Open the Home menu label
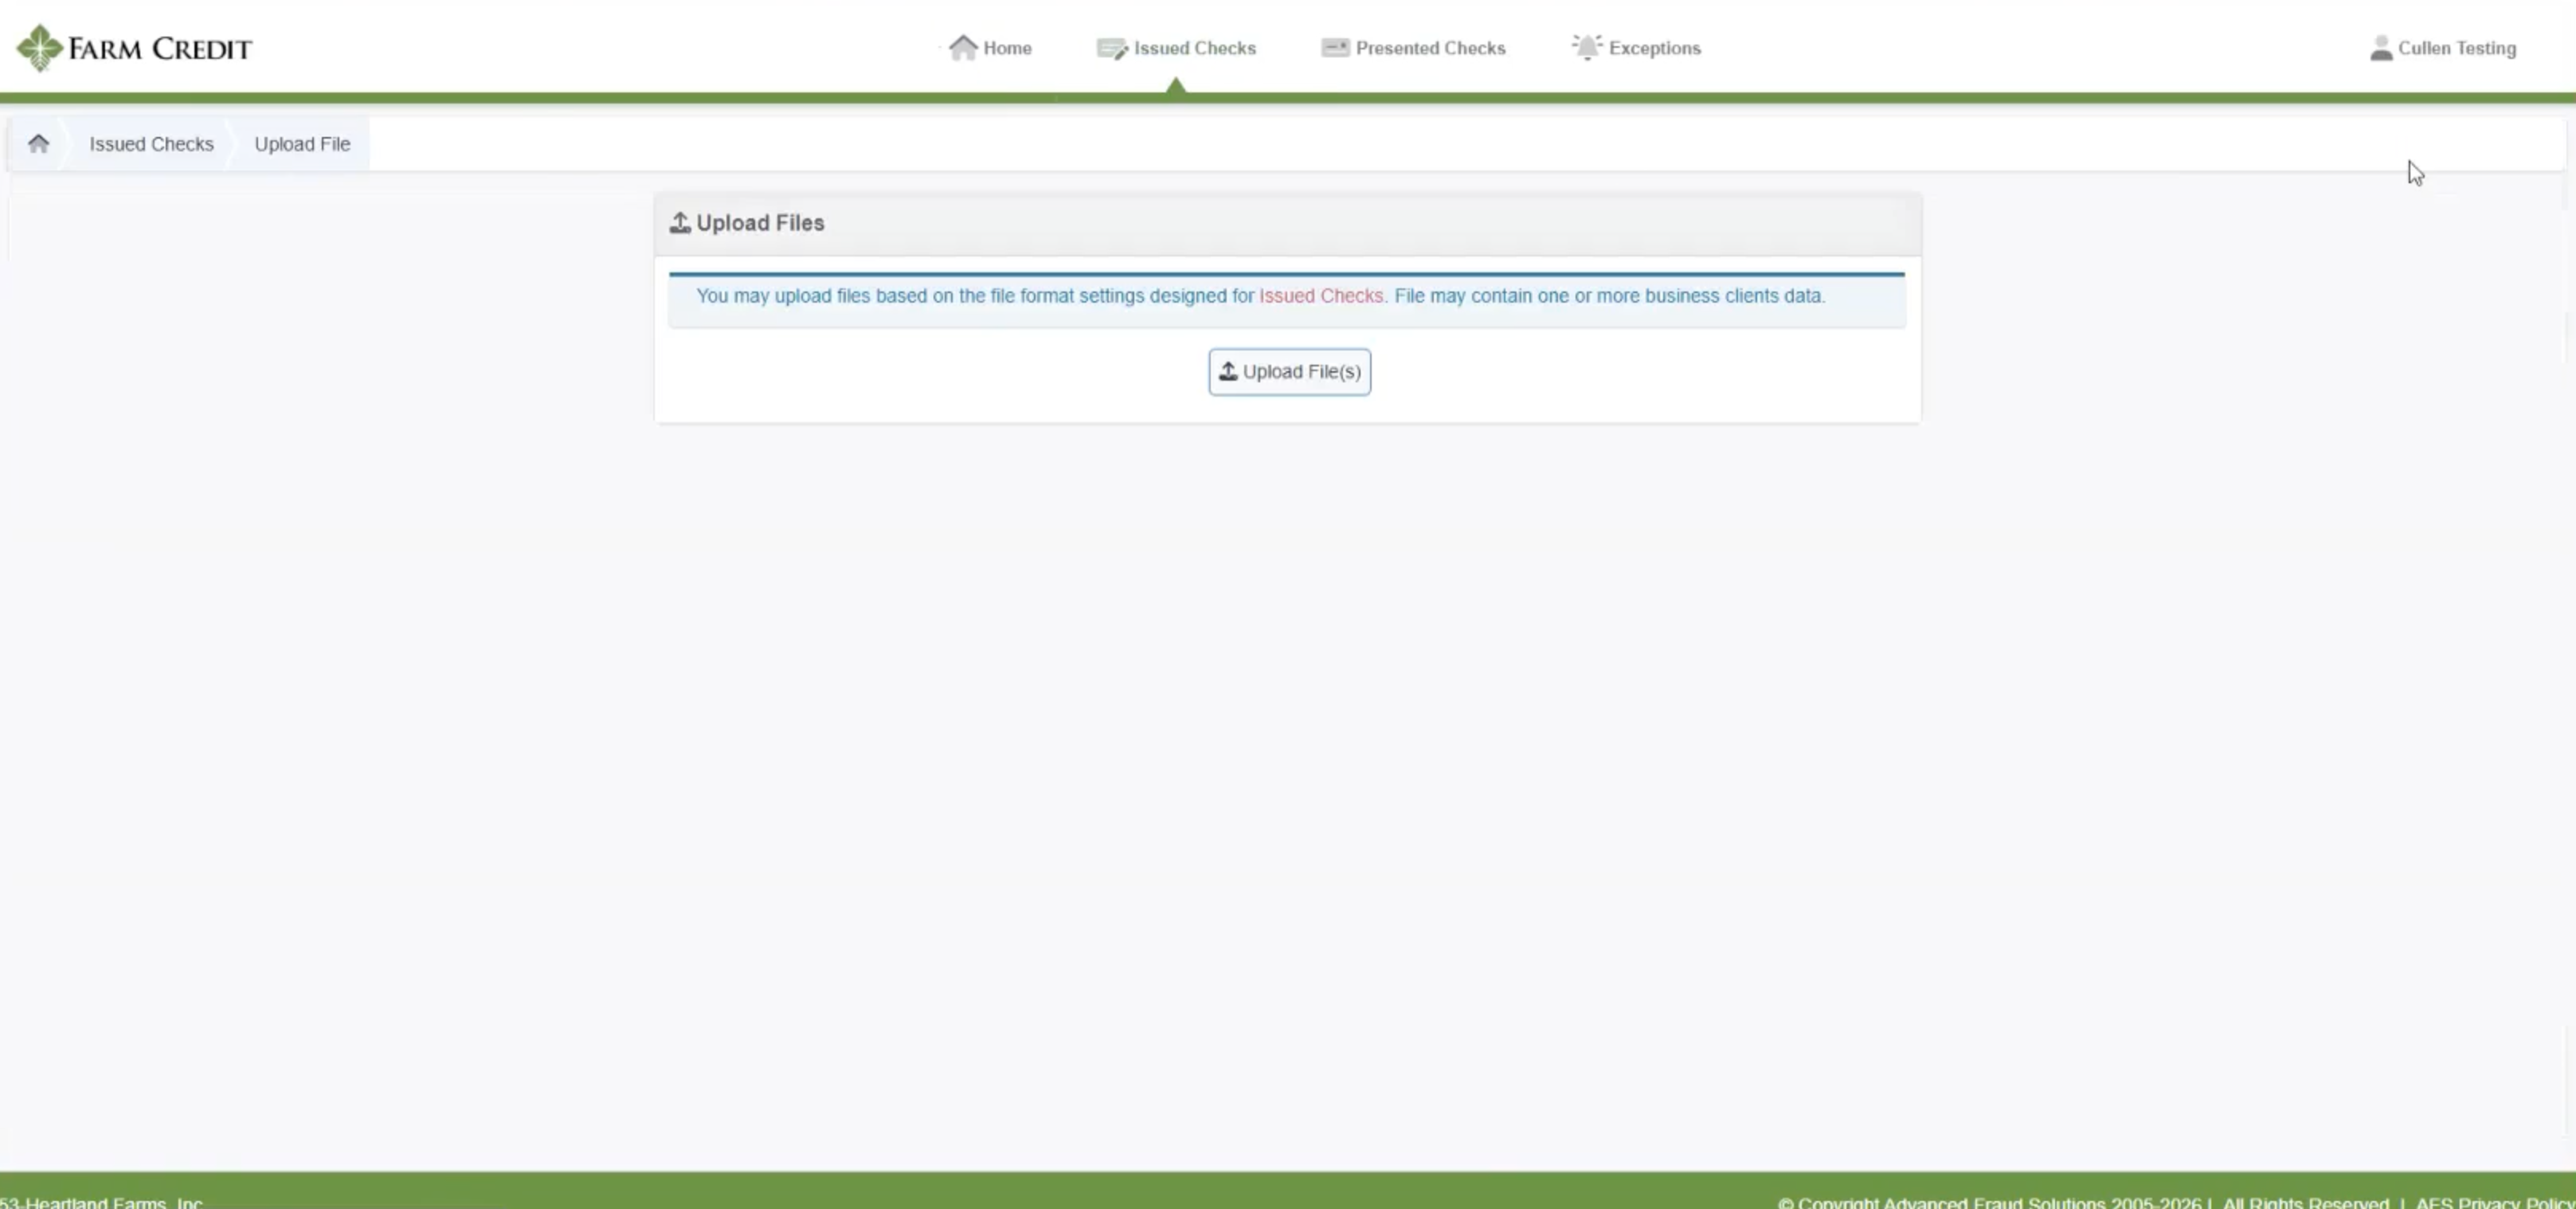2576x1209 pixels. (1007, 48)
